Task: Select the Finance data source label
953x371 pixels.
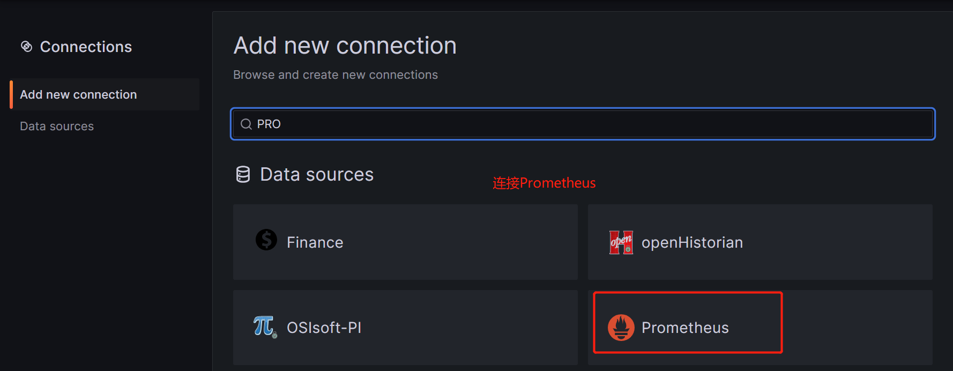Action: pyautogui.click(x=315, y=242)
